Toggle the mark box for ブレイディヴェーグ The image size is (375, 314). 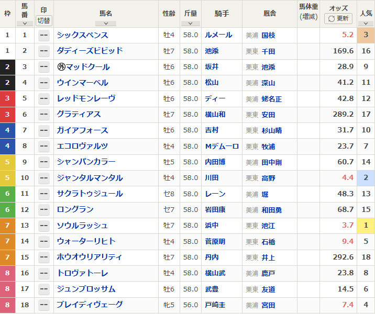tap(44, 305)
